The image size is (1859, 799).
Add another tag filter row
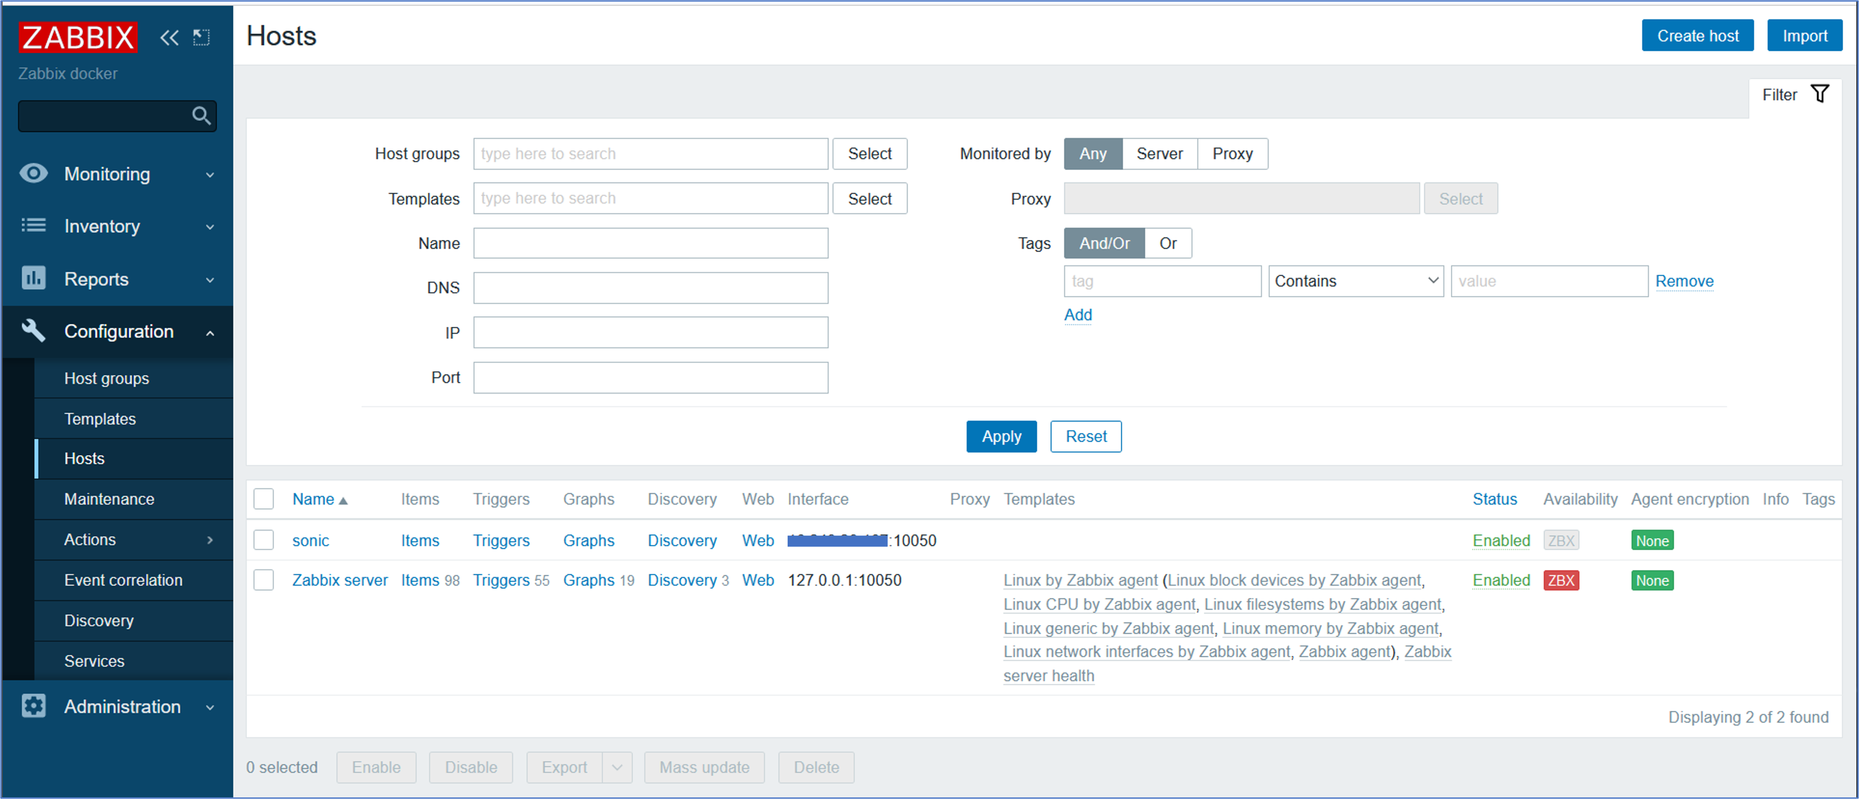[x=1078, y=315]
